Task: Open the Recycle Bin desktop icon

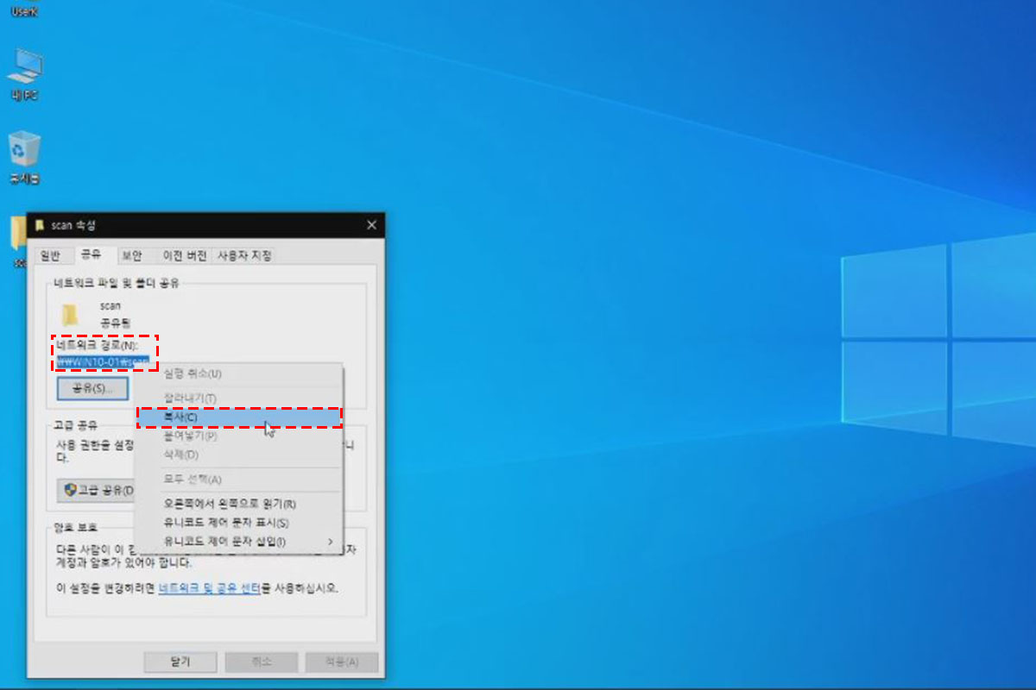Action: click(25, 159)
